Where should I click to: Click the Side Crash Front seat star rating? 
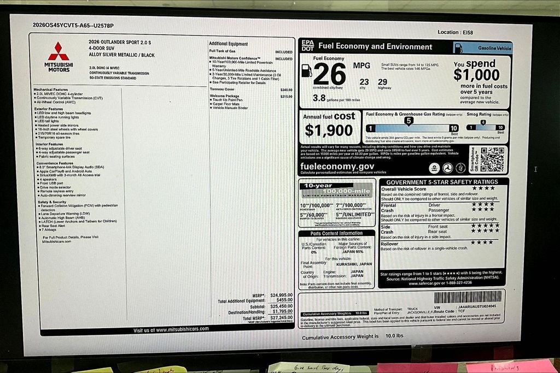click(485, 226)
